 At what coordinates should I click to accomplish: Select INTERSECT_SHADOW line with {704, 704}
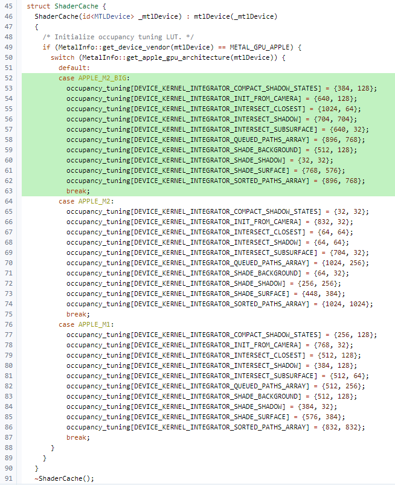coord(211,119)
